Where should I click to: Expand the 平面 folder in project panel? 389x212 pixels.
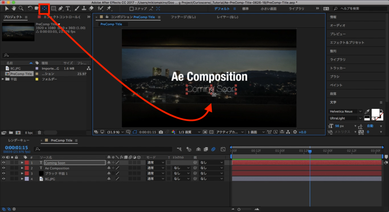coord(3,79)
